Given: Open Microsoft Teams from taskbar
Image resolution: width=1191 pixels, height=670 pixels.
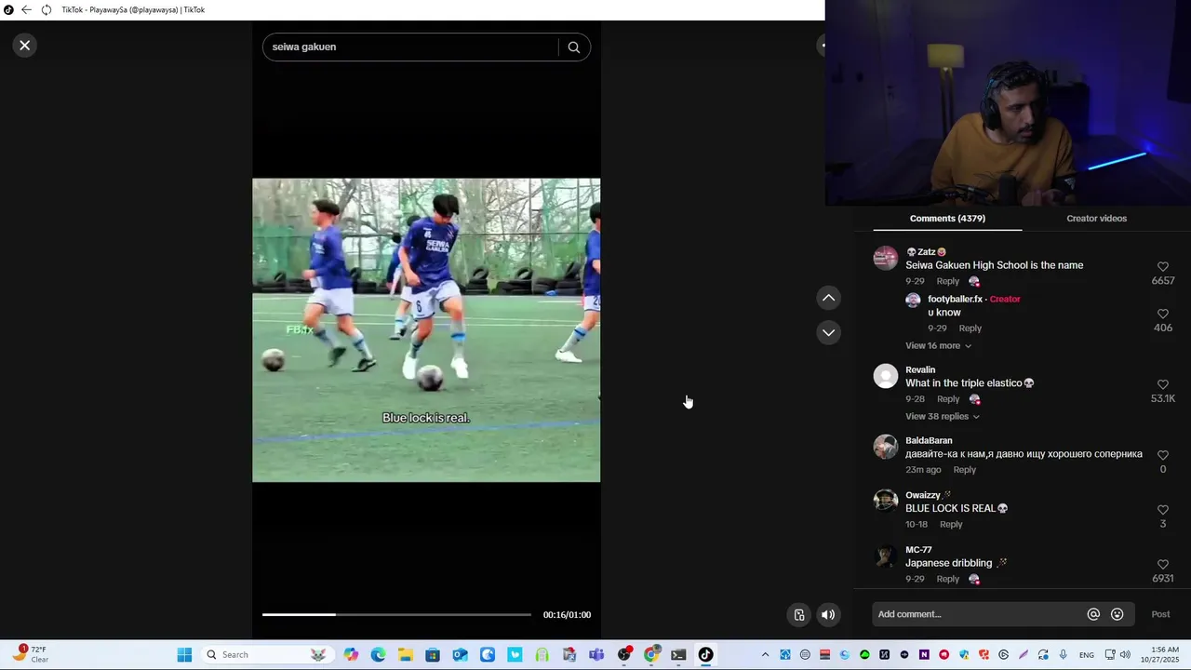Looking at the screenshot, I should 596,655.
